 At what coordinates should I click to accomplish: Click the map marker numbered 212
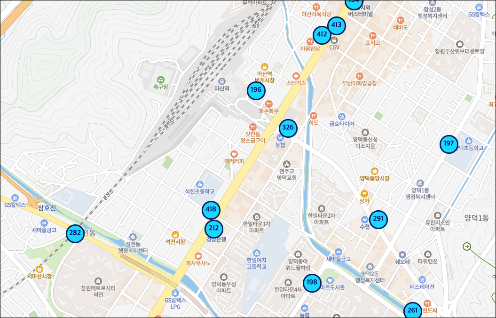pos(214,229)
